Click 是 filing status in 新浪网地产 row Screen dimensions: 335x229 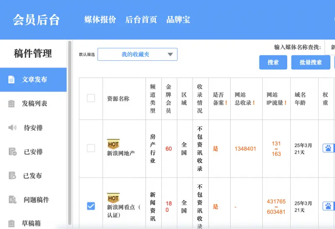tap(215, 149)
